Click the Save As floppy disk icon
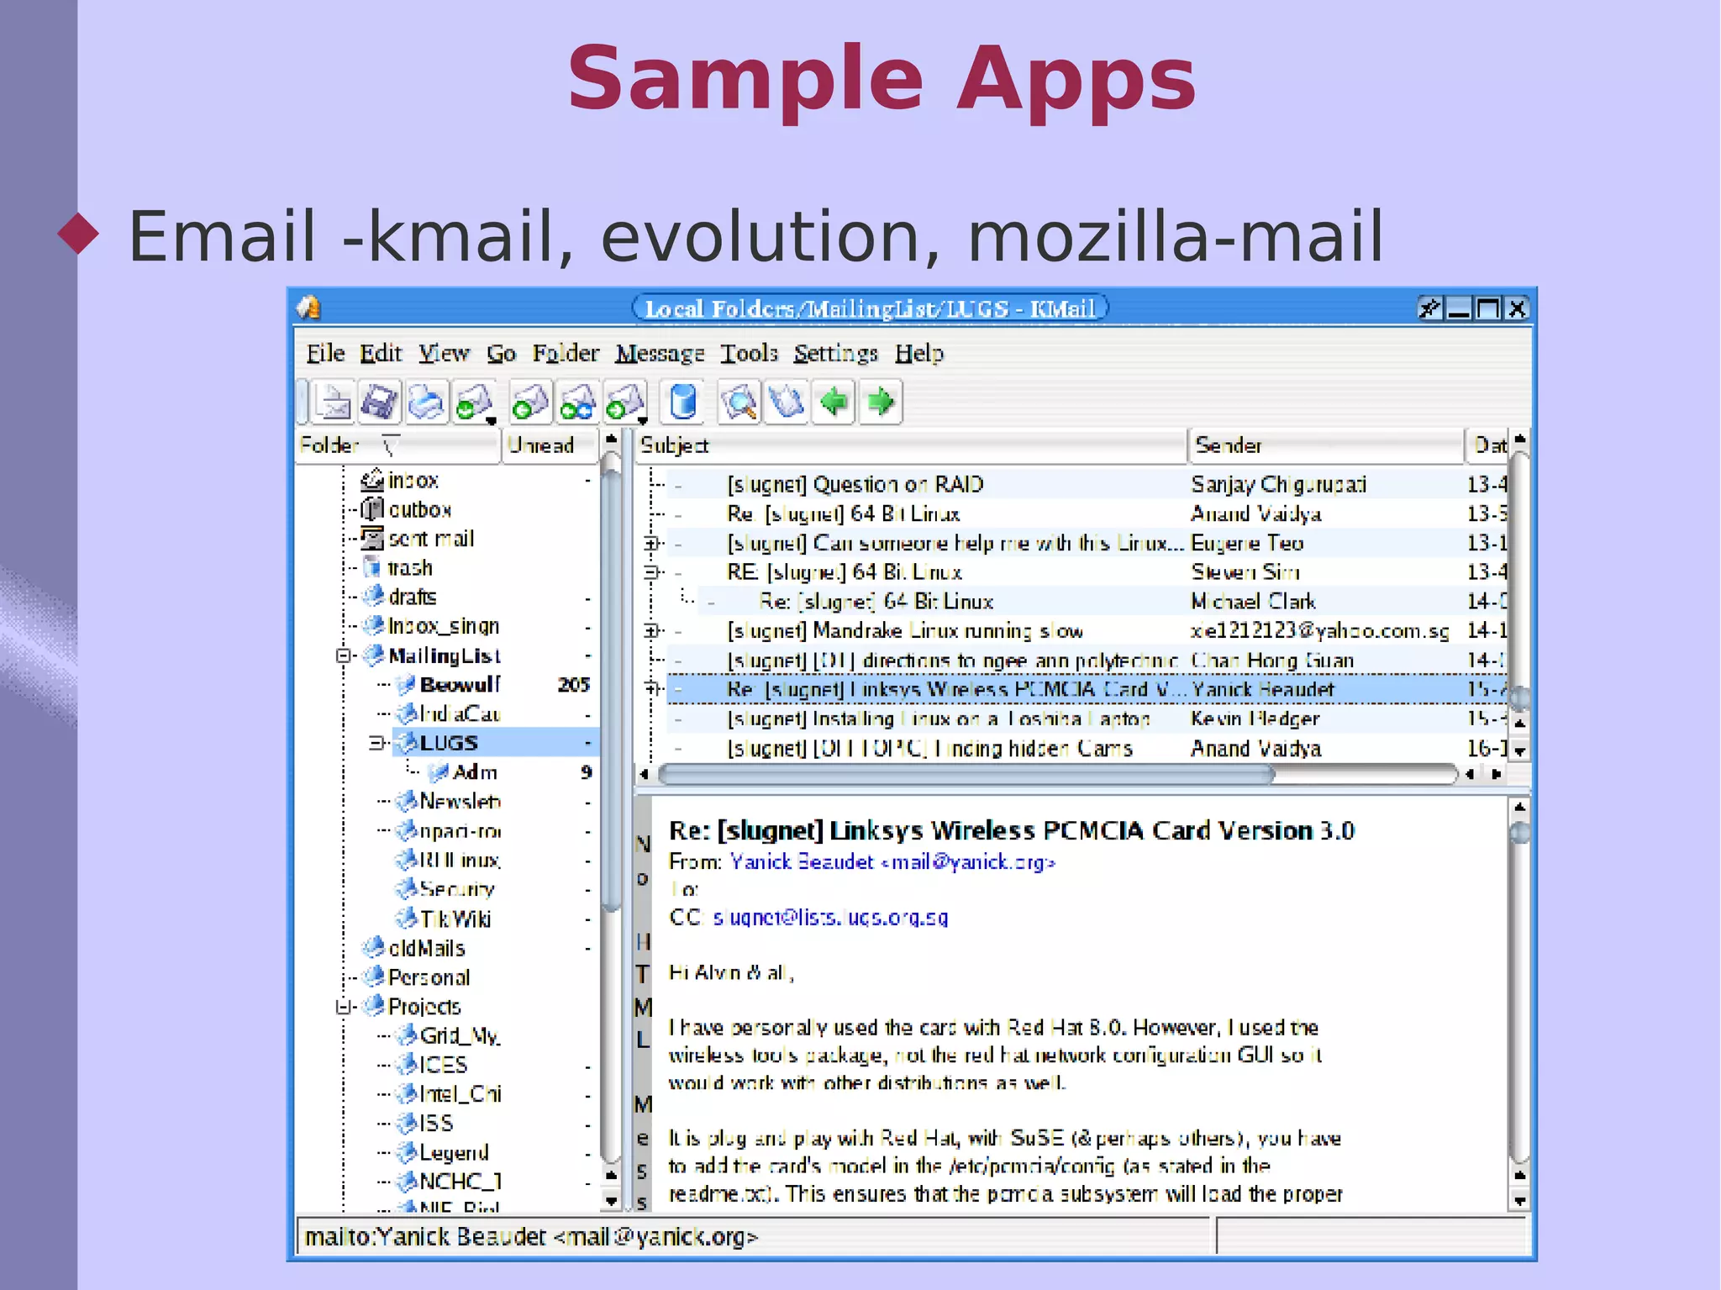Viewport: 1721px width, 1290px height. 380,402
